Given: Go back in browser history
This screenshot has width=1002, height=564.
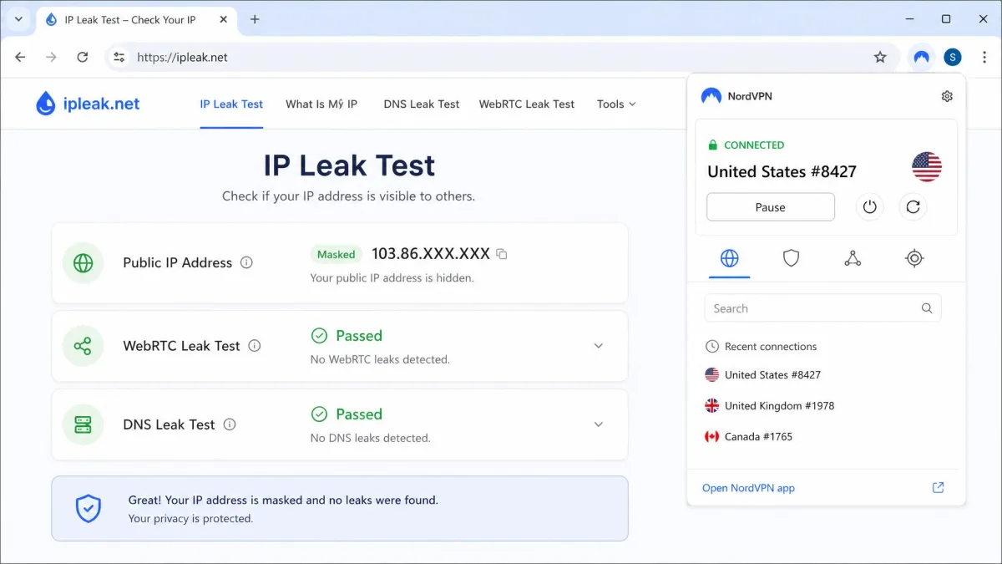Looking at the screenshot, I should [x=20, y=57].
